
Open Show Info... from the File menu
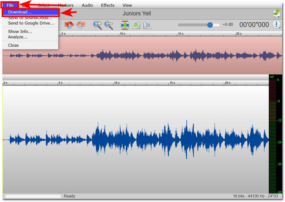20,31
